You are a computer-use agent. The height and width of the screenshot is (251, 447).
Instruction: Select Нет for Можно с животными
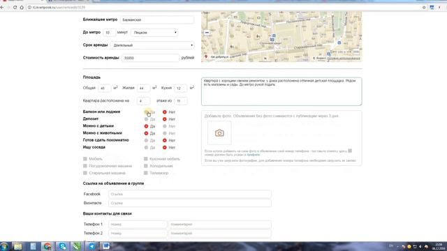pos(165,133)
